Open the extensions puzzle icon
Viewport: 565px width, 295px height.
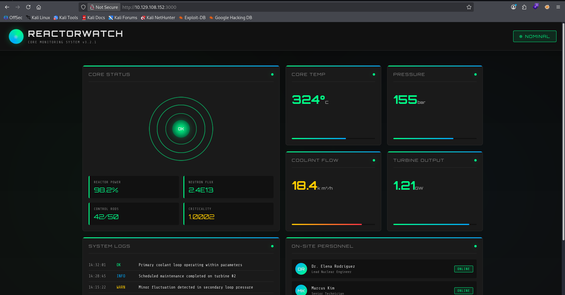coord(524,7)
